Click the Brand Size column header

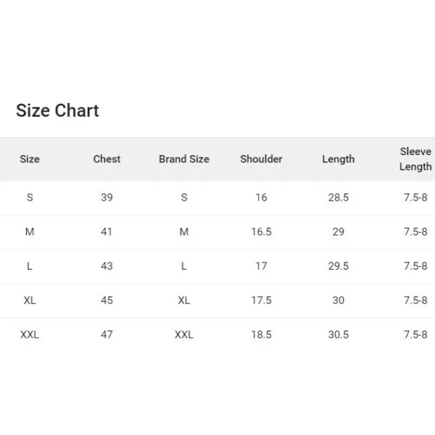184,159
